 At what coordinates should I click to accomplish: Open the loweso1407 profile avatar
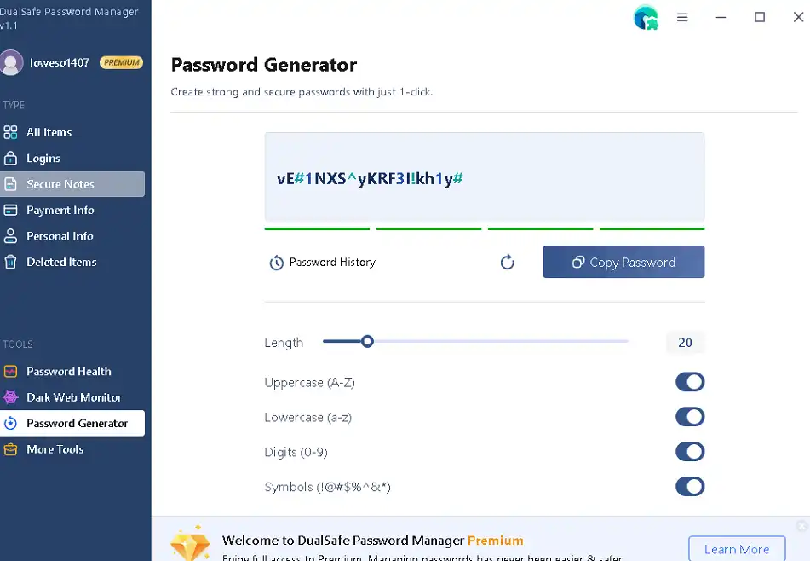[x=11, y=61]
